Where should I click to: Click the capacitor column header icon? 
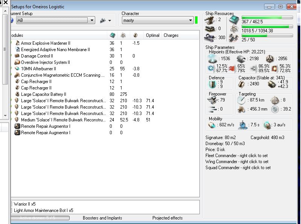click(135, 35)
